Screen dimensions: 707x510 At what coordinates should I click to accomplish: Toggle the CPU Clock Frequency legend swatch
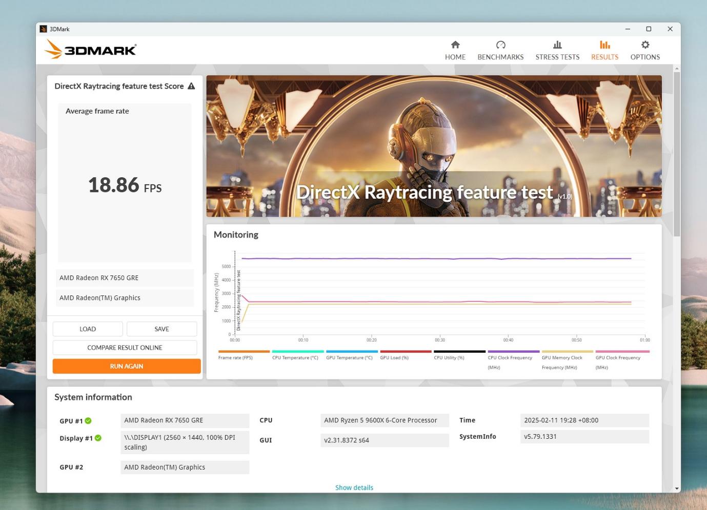(x=514, y=351)
